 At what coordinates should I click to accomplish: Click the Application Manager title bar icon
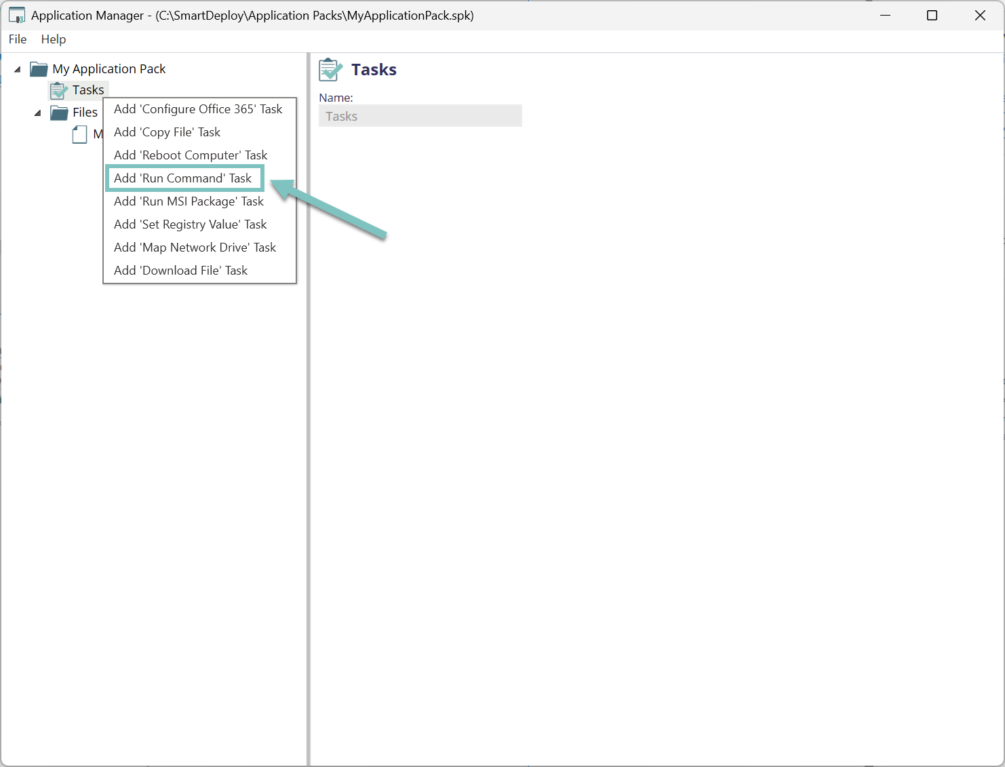tap(17, 16)
